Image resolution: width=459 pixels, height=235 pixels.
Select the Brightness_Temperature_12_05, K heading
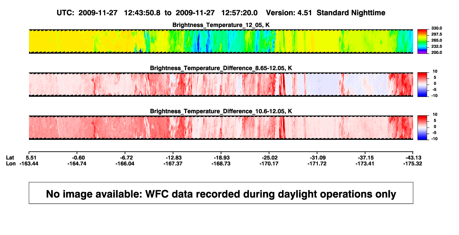pos(221,25)
